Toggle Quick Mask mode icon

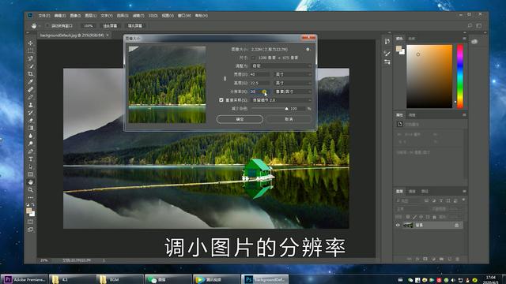click(31, 222)
